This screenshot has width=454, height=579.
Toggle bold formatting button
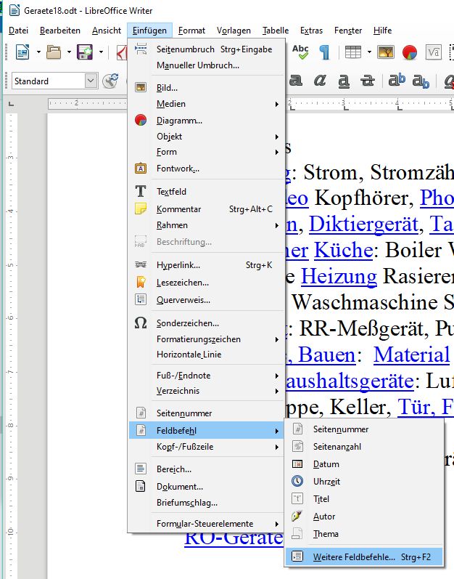coord(296,81)
